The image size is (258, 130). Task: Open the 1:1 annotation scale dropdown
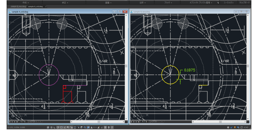pos(95,127)
